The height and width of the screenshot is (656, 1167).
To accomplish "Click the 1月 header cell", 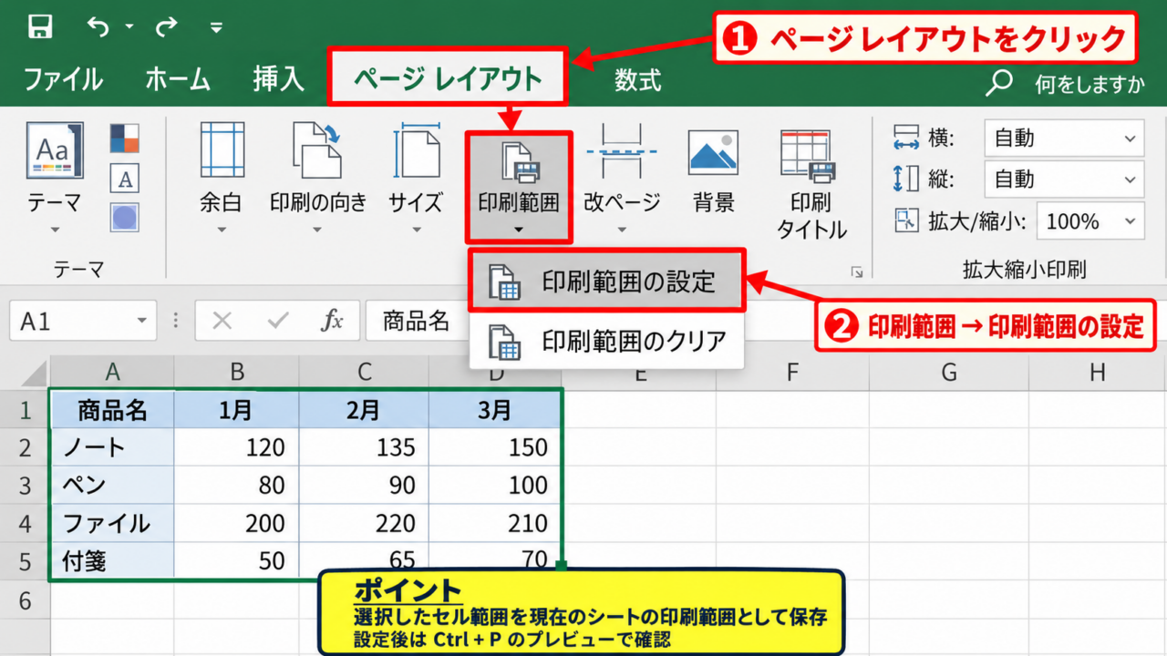I will pos(236,409).
